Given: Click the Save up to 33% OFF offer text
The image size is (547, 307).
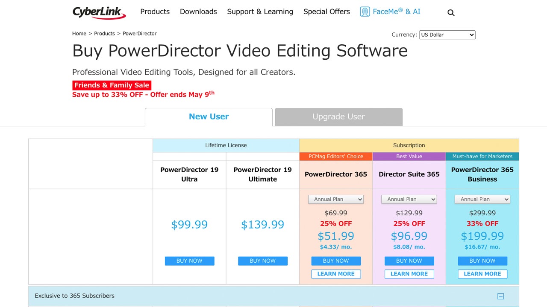Looking at the screenshot, I should pyautogui.click(x=143, y=94).
